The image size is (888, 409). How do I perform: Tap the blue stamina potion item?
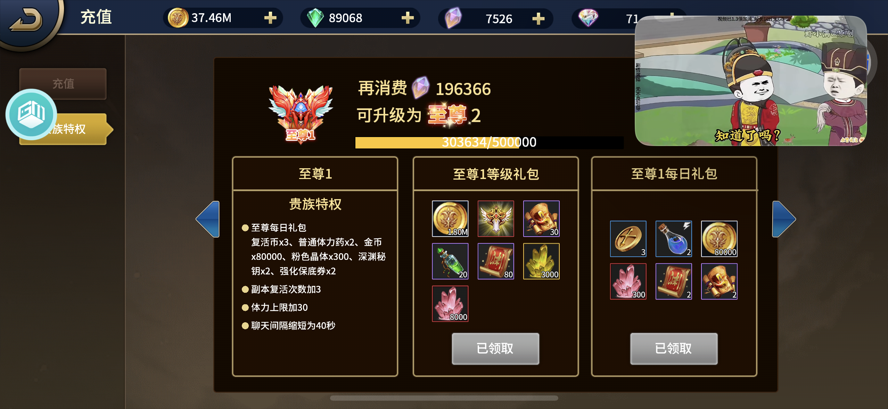(674, 239)
